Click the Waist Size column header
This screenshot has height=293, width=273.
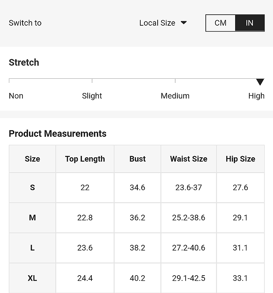pyautogui.click(x=188, y=159)
